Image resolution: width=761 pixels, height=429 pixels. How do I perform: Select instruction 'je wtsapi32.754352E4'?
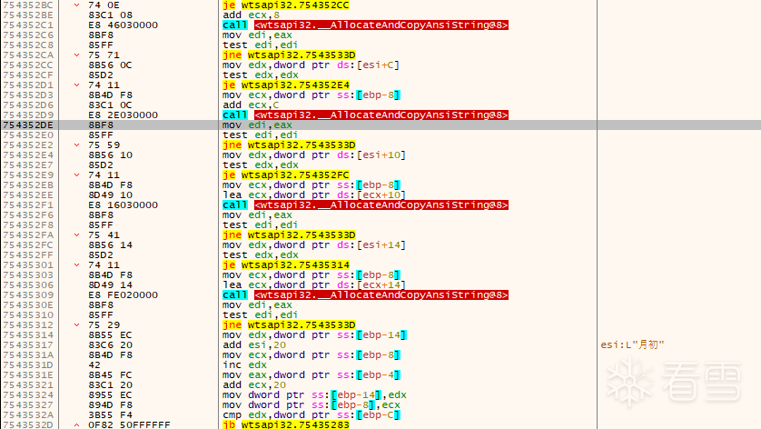[x=286, y=85]
